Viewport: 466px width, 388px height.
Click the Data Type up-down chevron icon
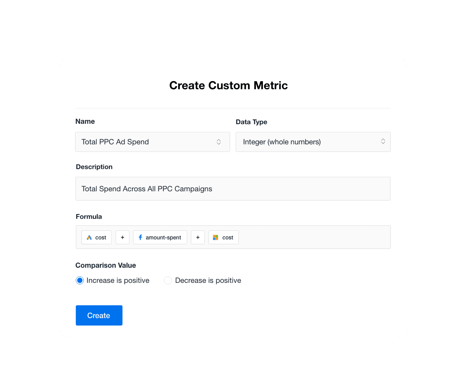point(383,142)
